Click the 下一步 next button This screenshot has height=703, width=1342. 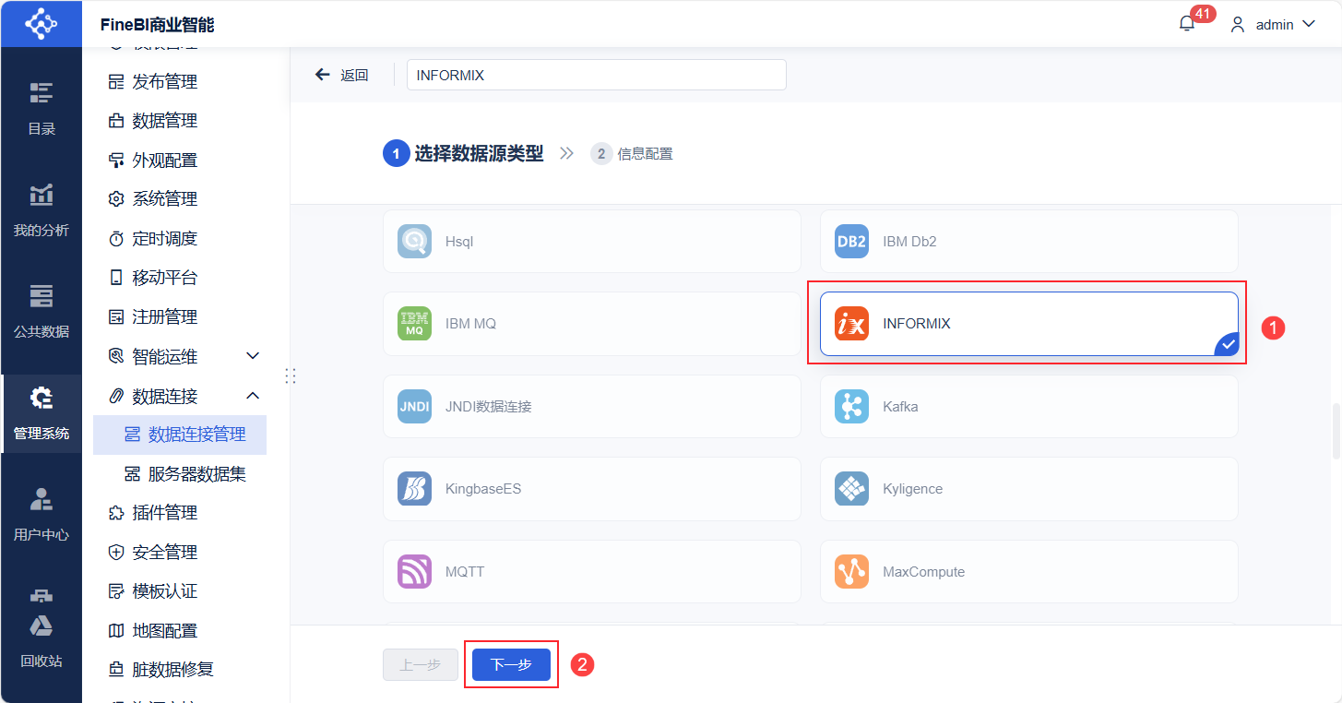511,665
